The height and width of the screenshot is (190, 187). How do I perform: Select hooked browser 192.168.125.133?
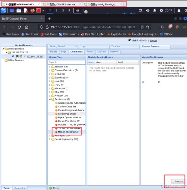[35, 57]
